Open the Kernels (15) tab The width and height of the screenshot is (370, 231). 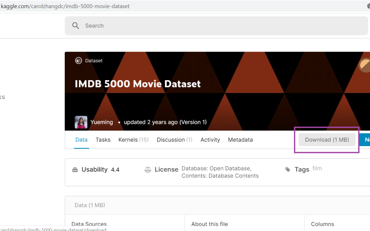[x=133, y=140]
